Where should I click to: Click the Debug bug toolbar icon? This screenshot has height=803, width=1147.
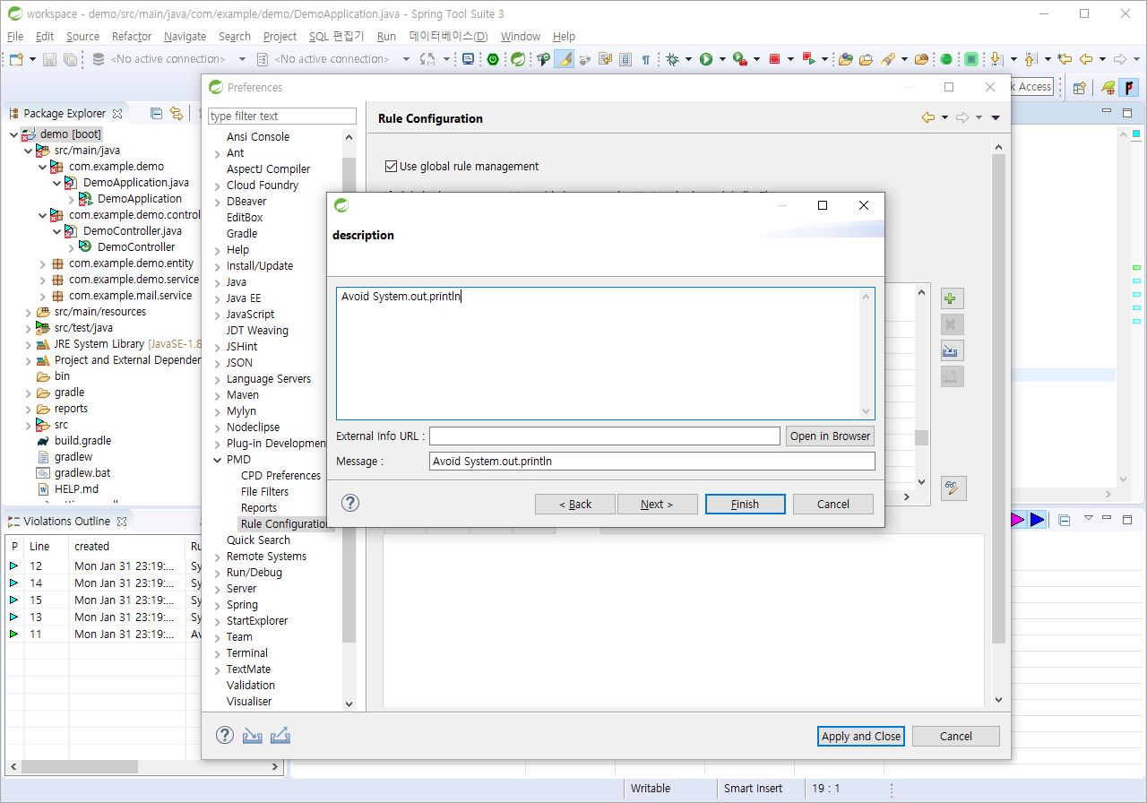(x=673, y=59)
